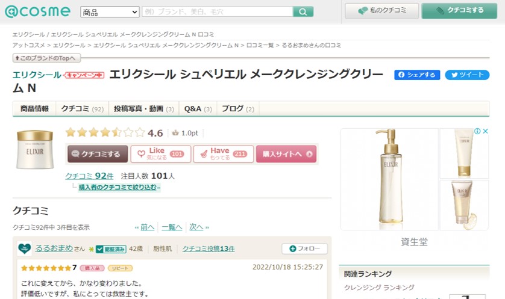Open the 商品 search category dropdown
Viewport: 505px width, 299px height.
110,12
